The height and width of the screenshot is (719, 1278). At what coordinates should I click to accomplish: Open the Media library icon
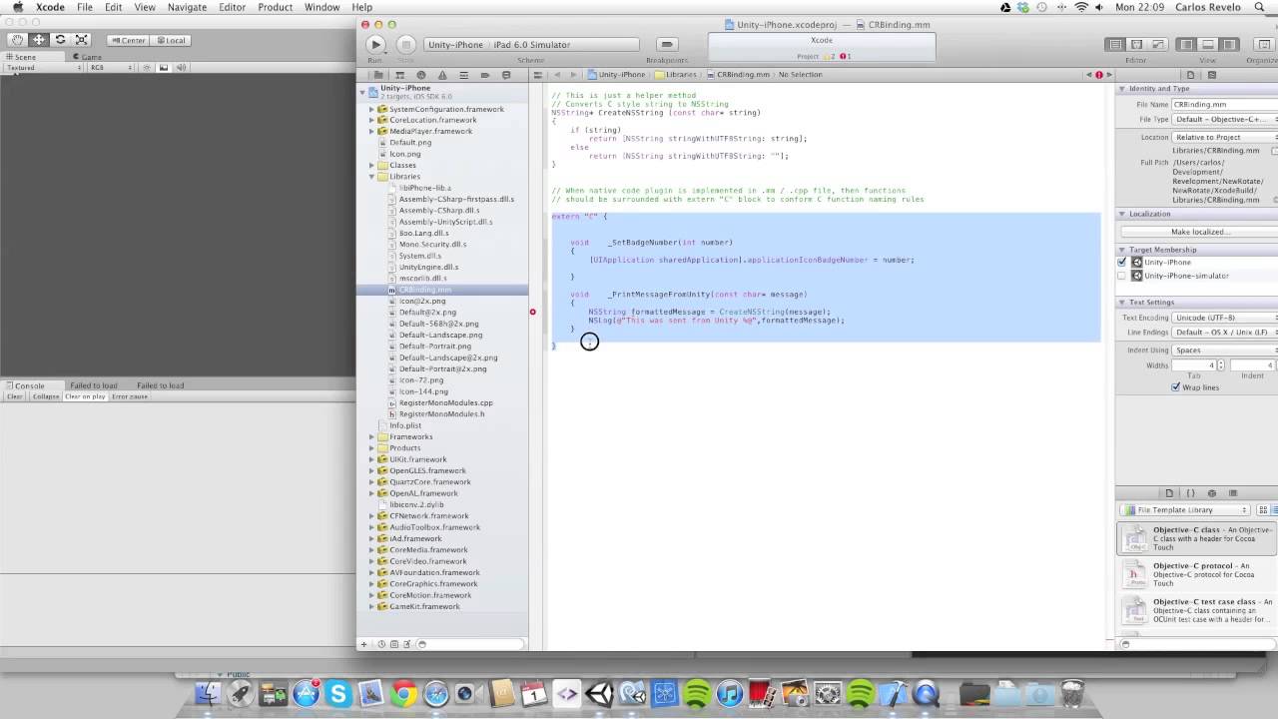1233,493
